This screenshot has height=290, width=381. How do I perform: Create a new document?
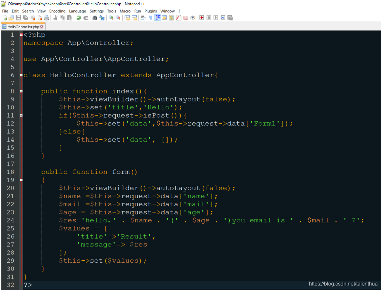(x=4, y=18)
